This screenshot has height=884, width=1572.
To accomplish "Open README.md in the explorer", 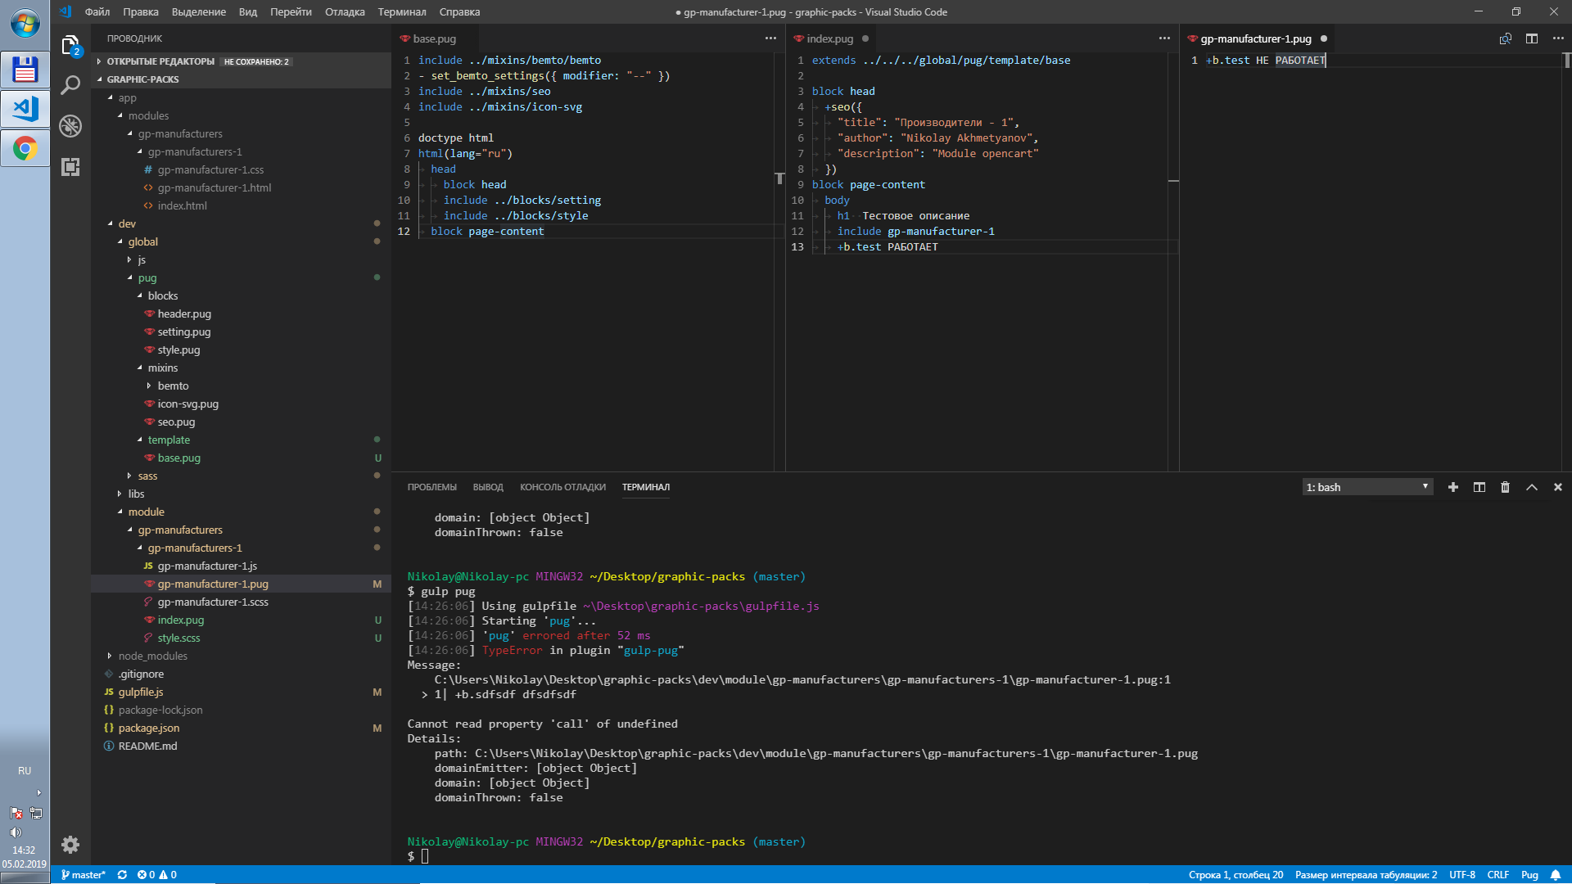I will pyautogui.click(x=241, y=746).
